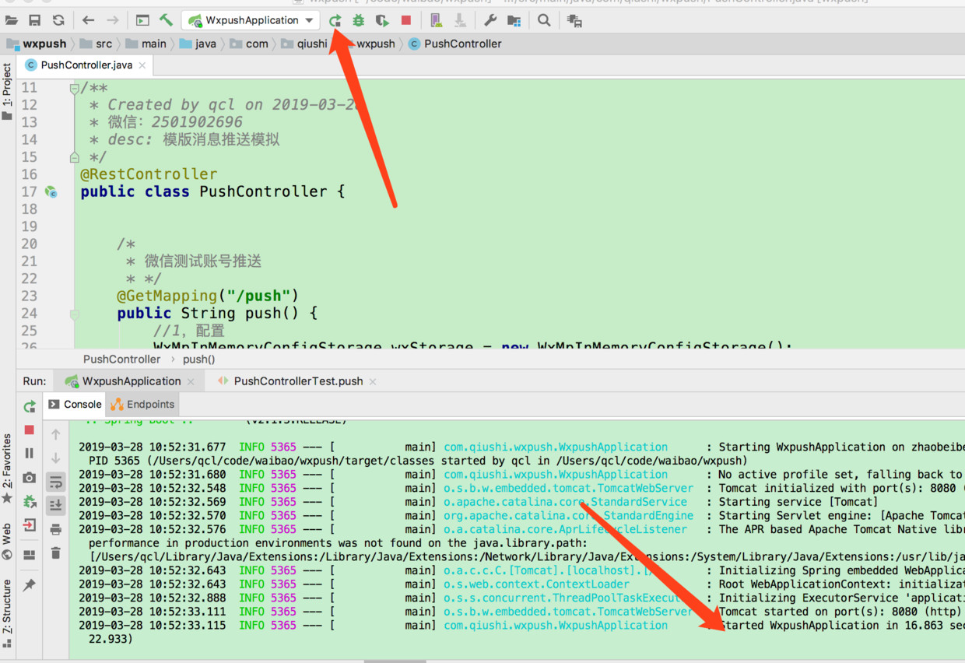965x663 pixels.
Task: Open the 2: Favorites tool window
Action: coord(7,469)
